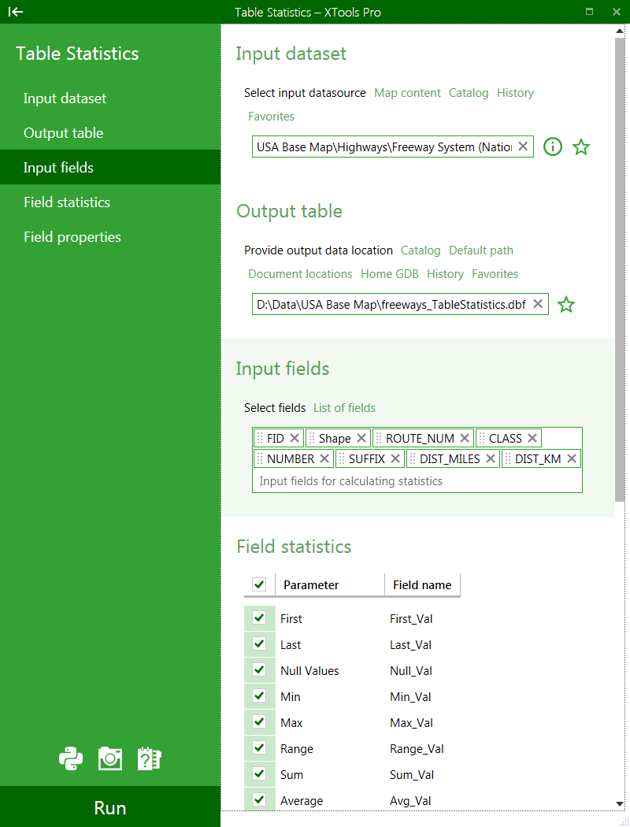Add output table path to favorites star

tap(566, 304)
